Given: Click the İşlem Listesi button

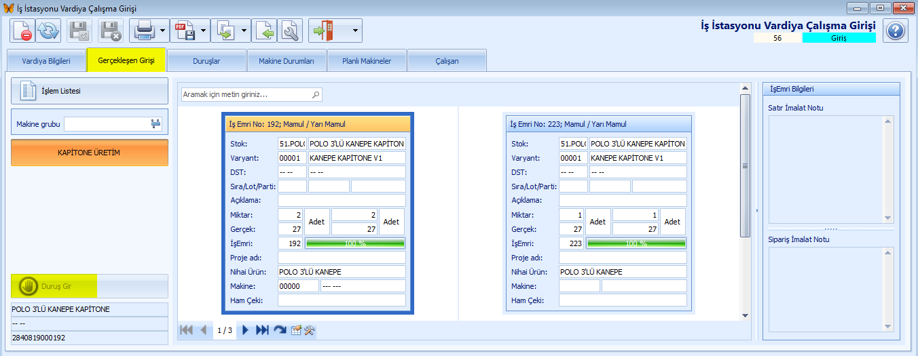Looking at the screenshot, I should 90,91.
